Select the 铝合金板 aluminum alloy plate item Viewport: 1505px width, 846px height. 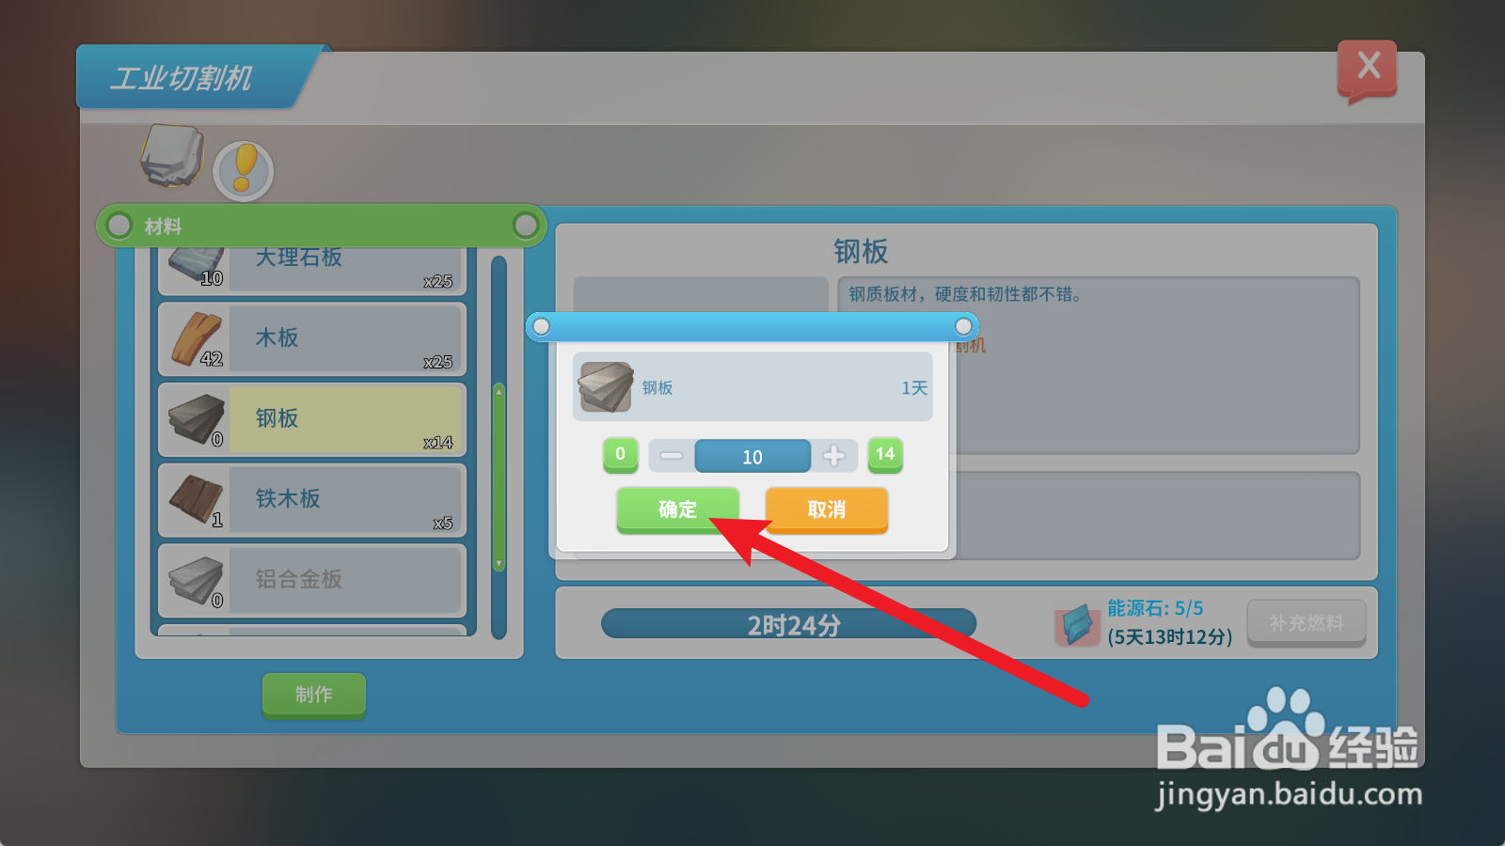coord(312,579)
